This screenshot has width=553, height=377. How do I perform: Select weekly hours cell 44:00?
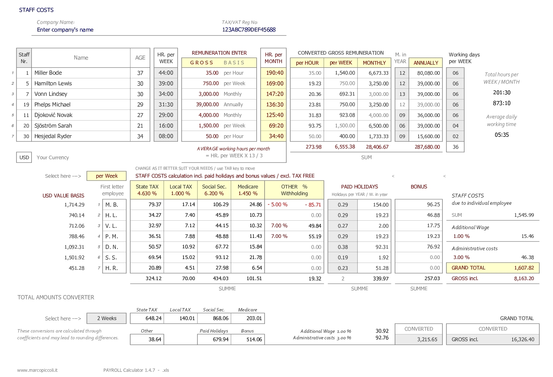point(166,73)
